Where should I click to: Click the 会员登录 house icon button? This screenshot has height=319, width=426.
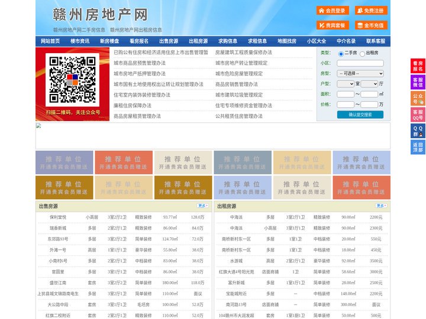333,11
